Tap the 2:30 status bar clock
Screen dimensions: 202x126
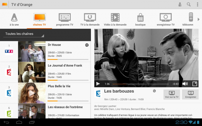coord(181,122)
